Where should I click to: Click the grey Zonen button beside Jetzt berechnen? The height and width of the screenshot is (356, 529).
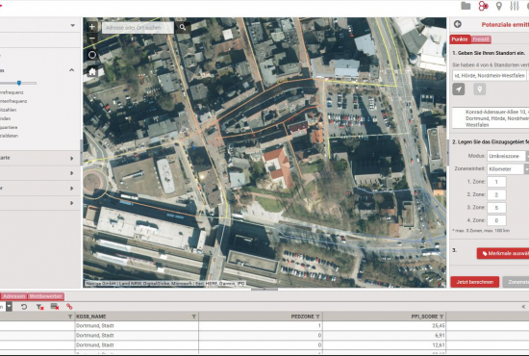(516, 282)
